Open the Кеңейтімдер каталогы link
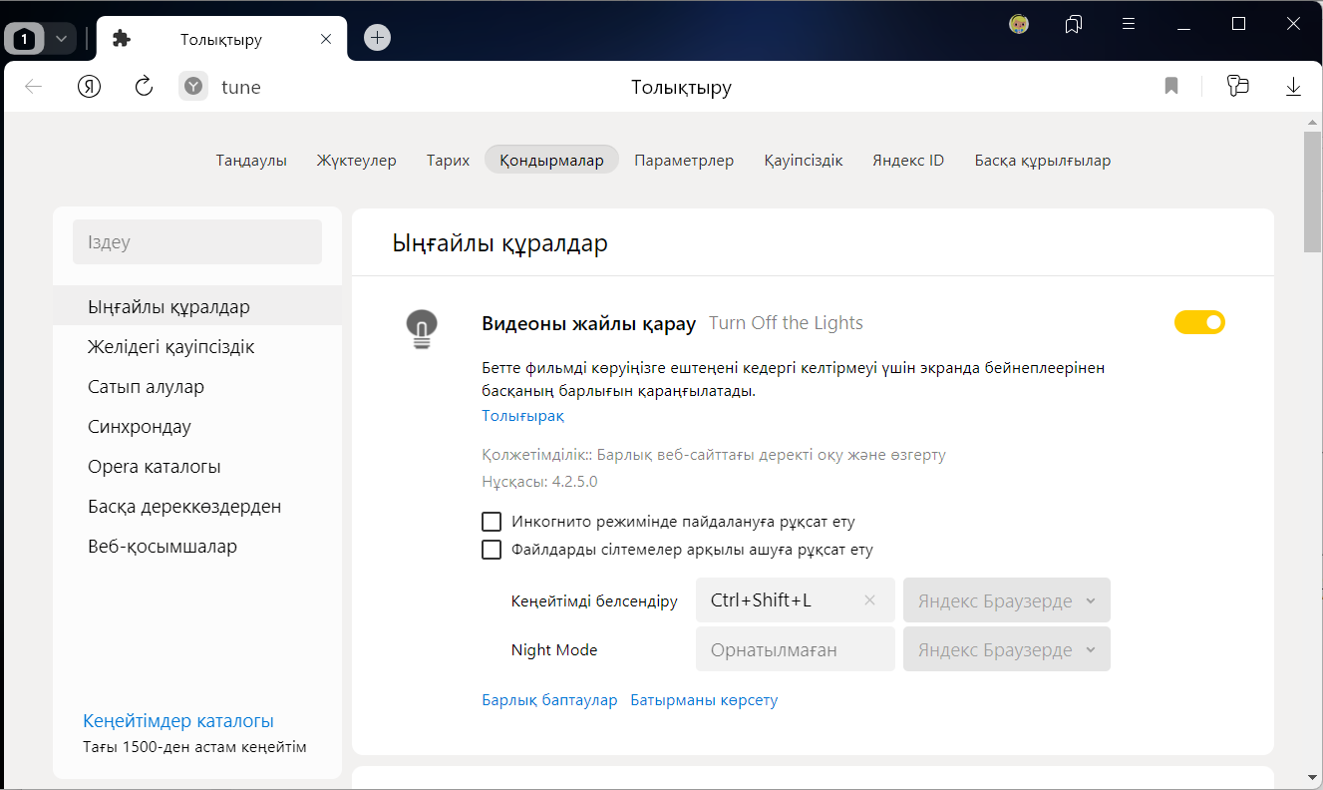1323x790 pixels. coord(178,721)
